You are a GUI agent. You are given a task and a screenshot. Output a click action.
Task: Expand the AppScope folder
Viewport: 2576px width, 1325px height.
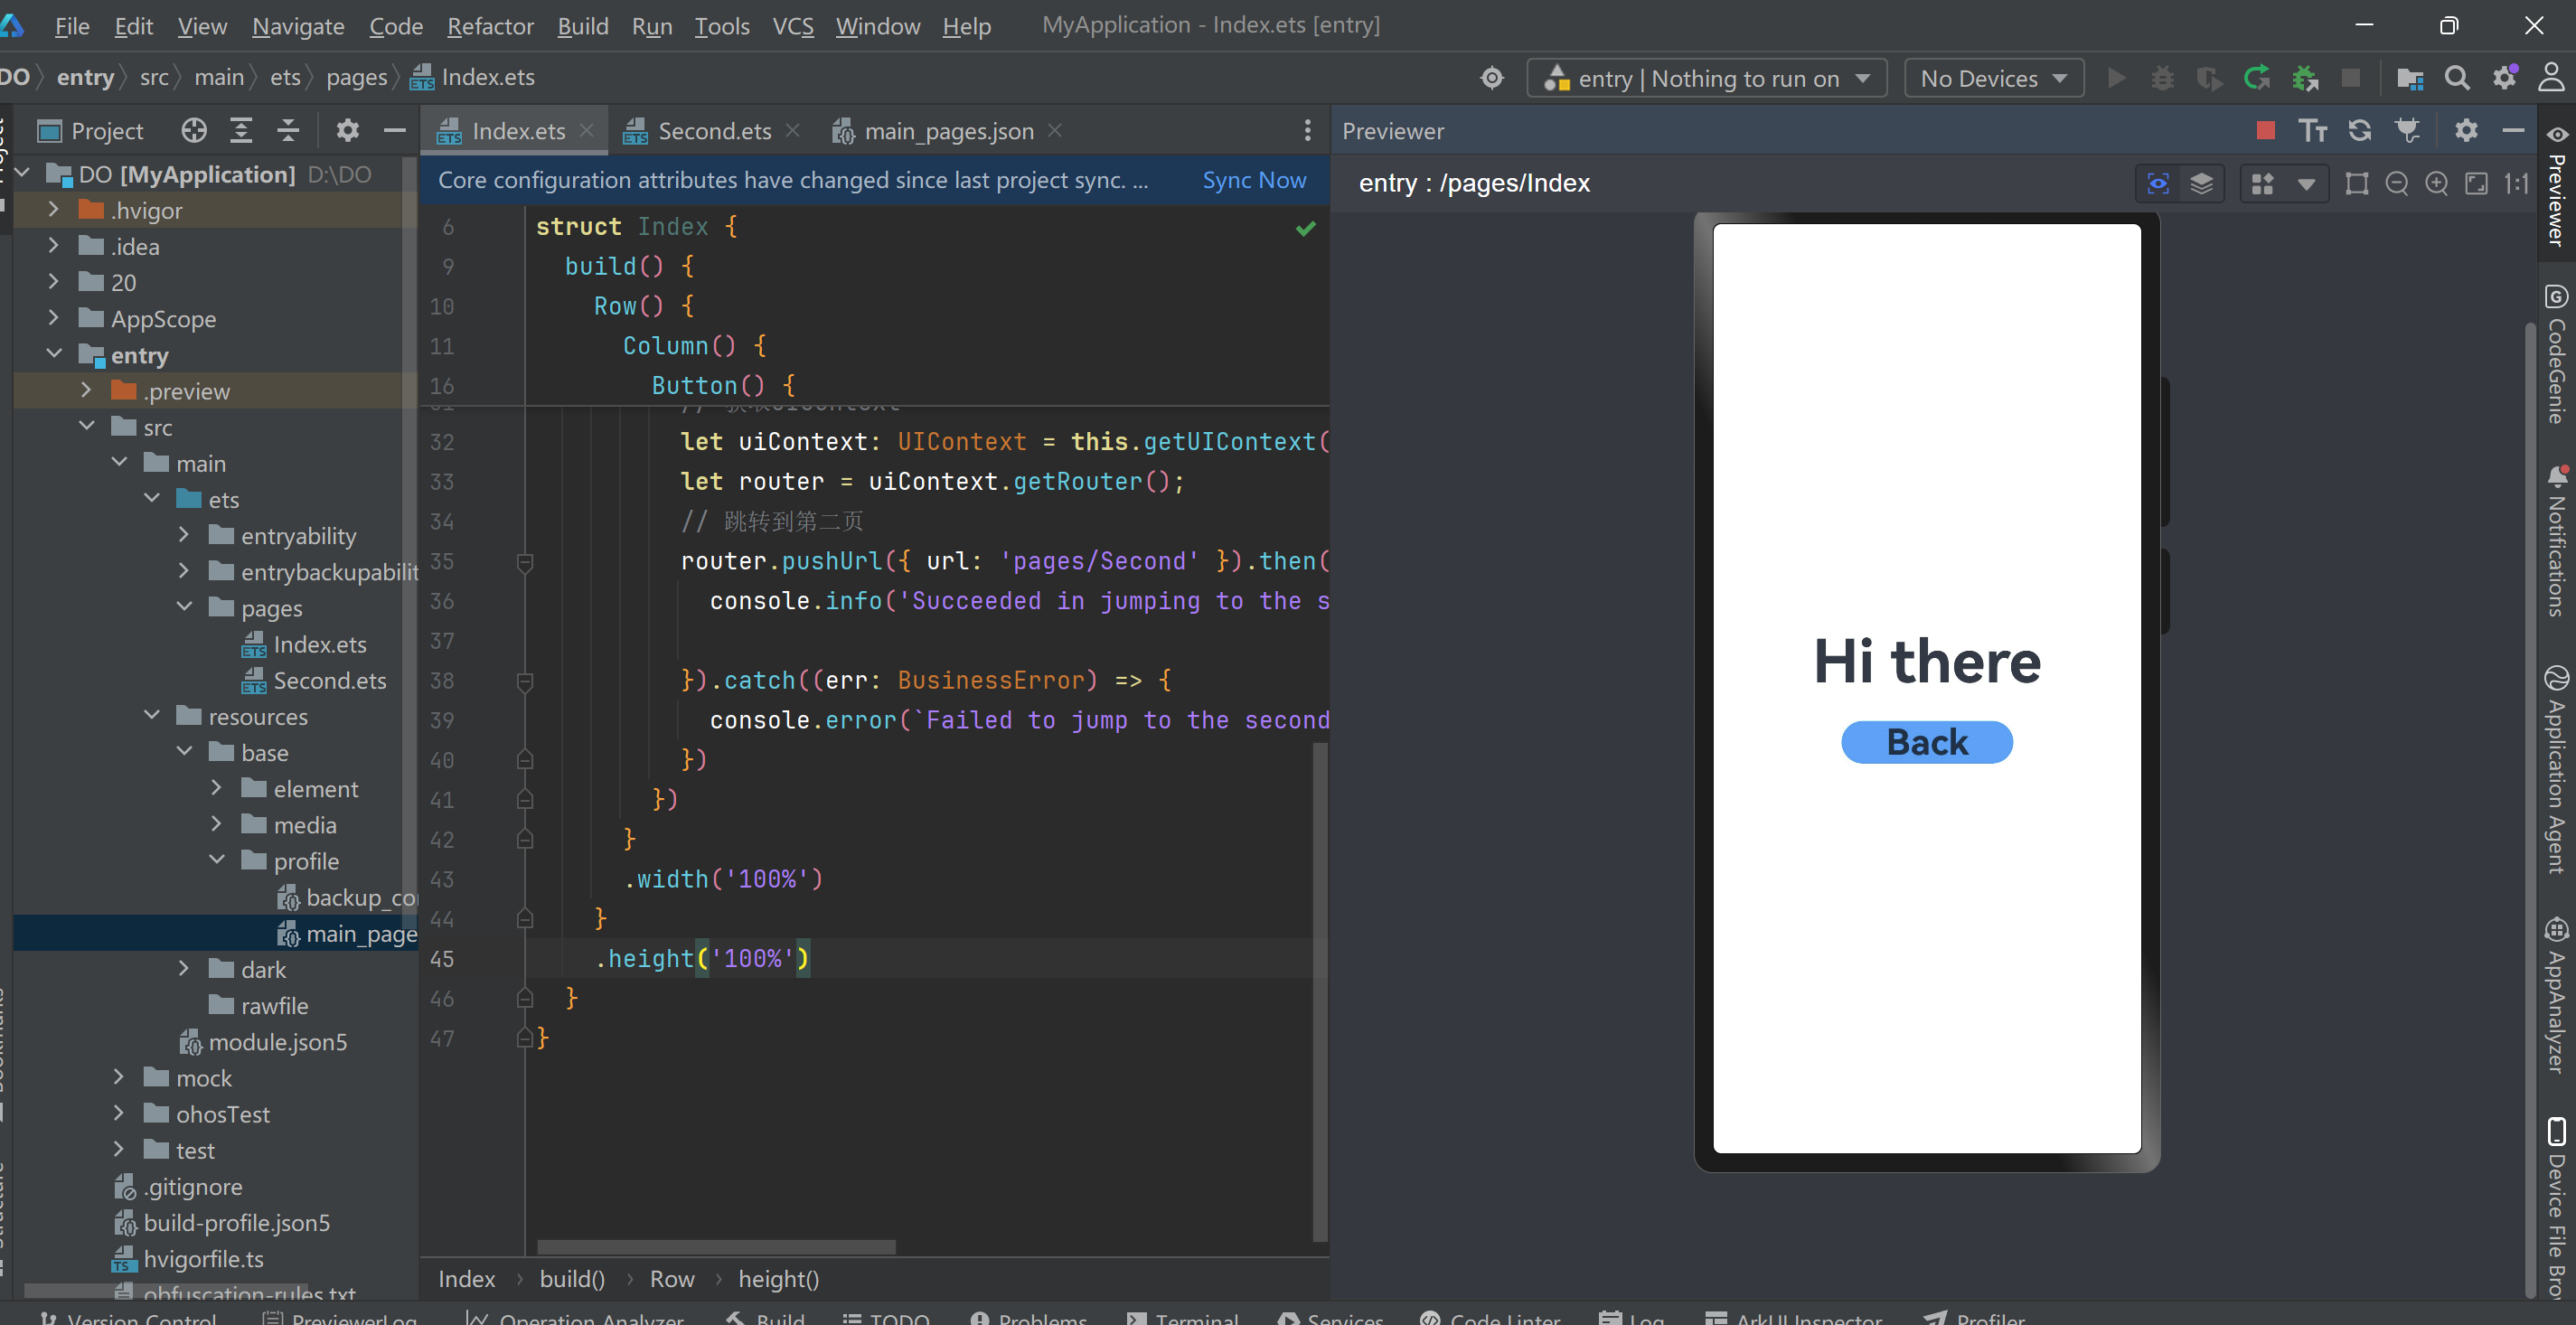[54, 318]
